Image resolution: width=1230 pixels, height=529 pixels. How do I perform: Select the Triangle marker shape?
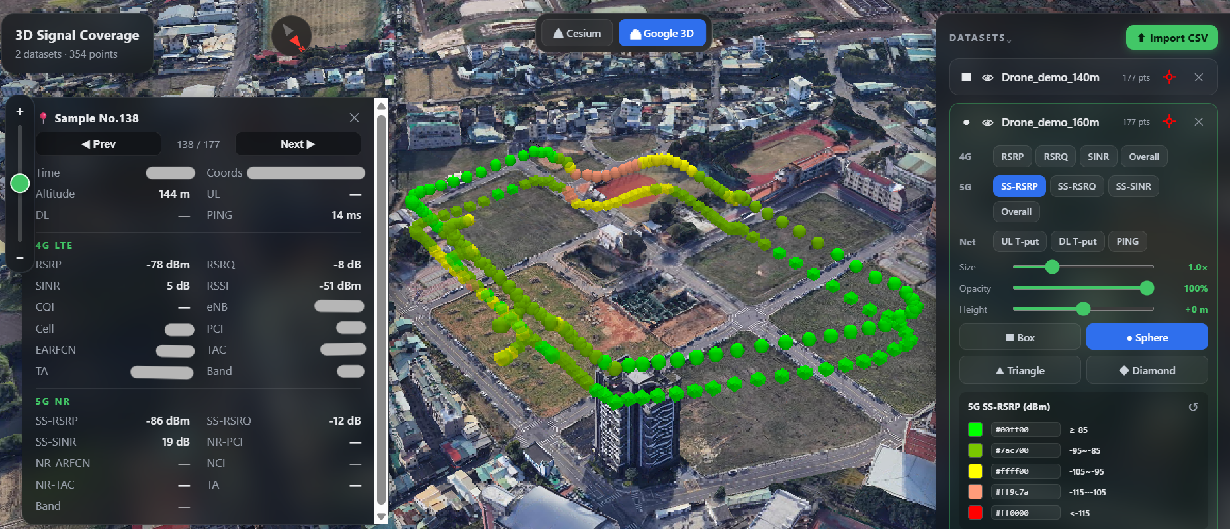(x=1020, y=370)
